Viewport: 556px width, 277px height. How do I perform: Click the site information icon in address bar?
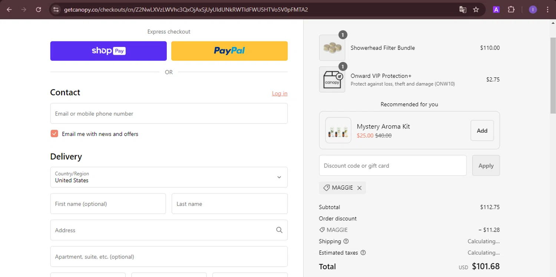[x=56, y=10]
